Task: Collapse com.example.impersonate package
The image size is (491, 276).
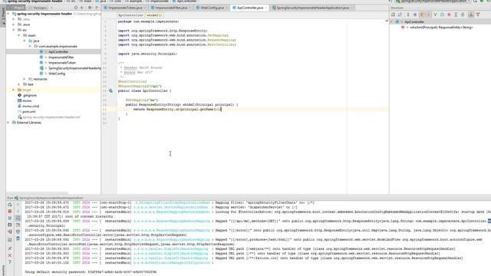Action: click(30, 46)
